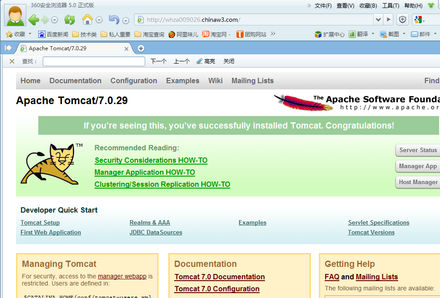The width and height of the screenshot is (440, 298).
Task: Open the 团购网站 bookmark
Action: click(252, 34)
